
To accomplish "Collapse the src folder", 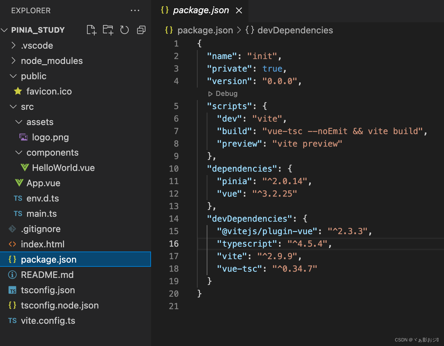I will coord(13,106).
